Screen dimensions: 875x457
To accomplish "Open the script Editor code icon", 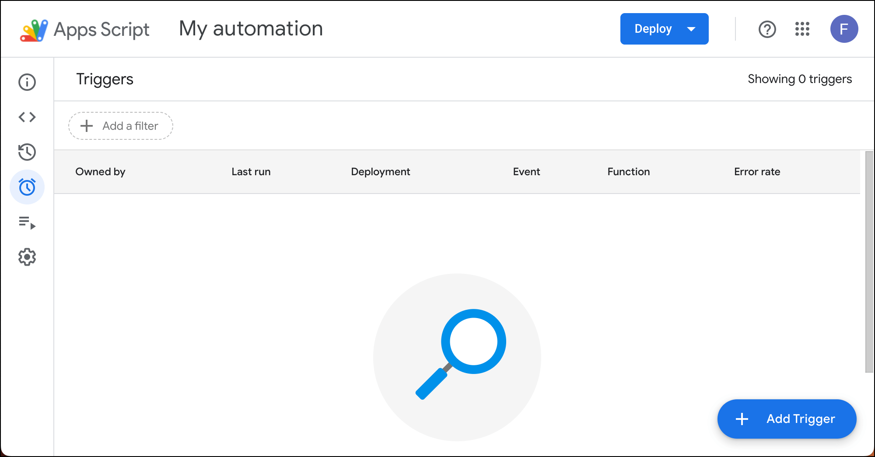I will tap(27, 117).
